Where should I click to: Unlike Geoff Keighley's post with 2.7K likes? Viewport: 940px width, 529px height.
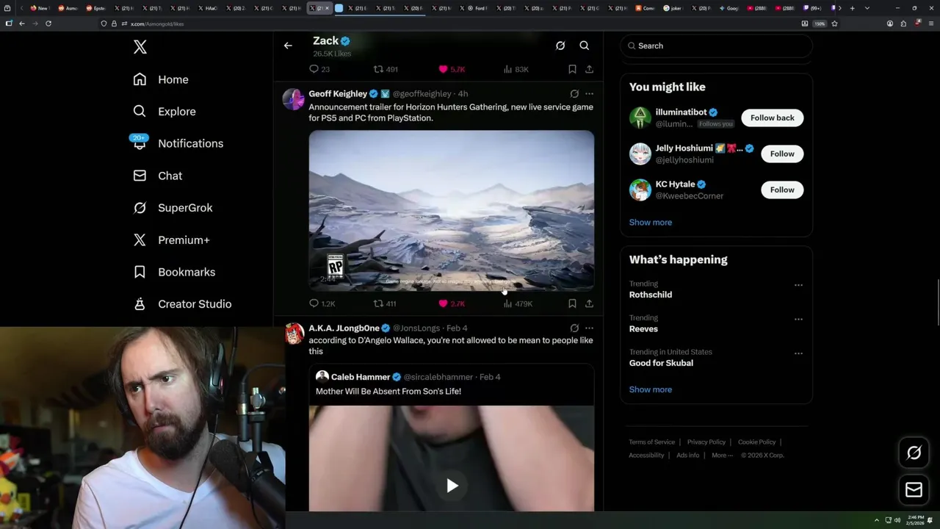pyautogui.click(x=452, y=303)
